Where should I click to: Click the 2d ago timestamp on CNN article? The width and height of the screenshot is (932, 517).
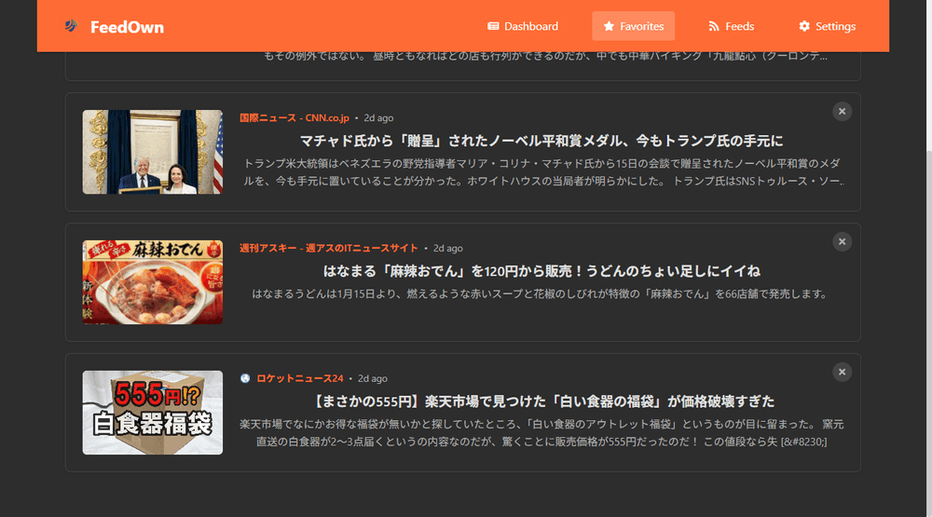378,117
